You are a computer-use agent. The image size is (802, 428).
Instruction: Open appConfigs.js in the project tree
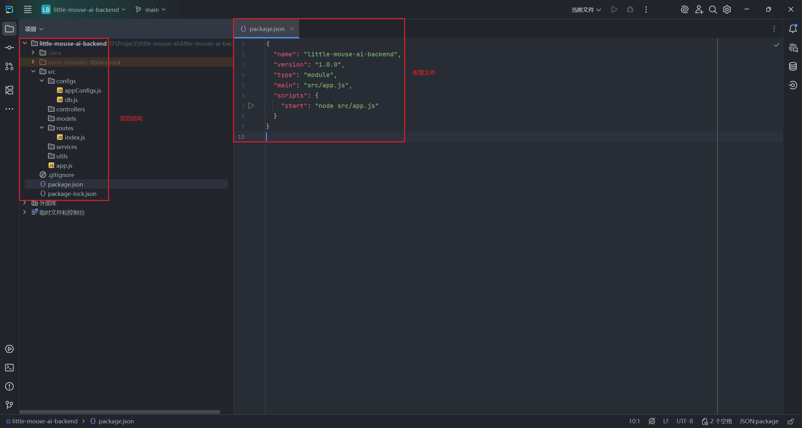pyautogui.click(x=82, y=90)
